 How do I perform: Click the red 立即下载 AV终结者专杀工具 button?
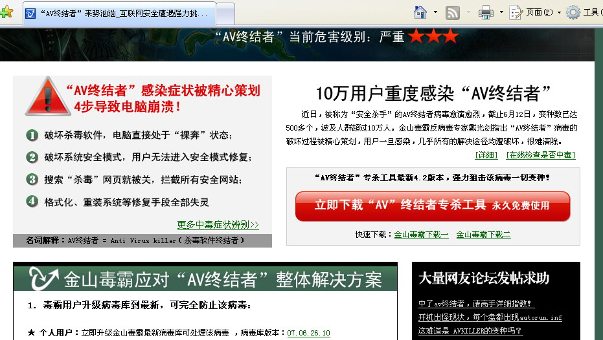point(432,206)
